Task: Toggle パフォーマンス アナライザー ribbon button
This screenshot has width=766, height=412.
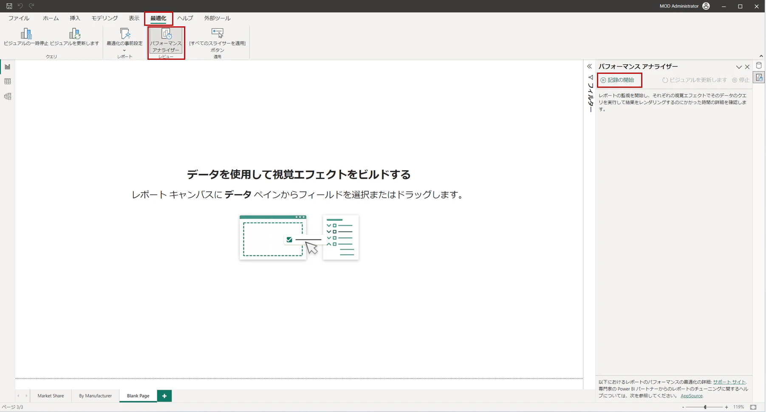Action: pos(166,41)
